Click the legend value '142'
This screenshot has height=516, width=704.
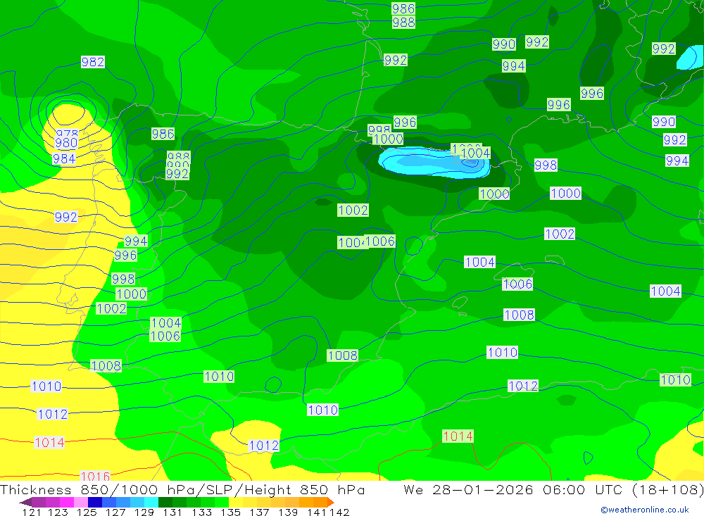[340, 512]
